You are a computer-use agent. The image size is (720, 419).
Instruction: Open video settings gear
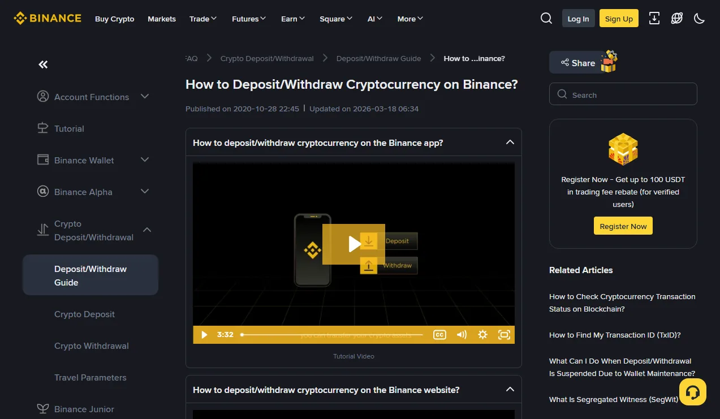tap(482, 335)
